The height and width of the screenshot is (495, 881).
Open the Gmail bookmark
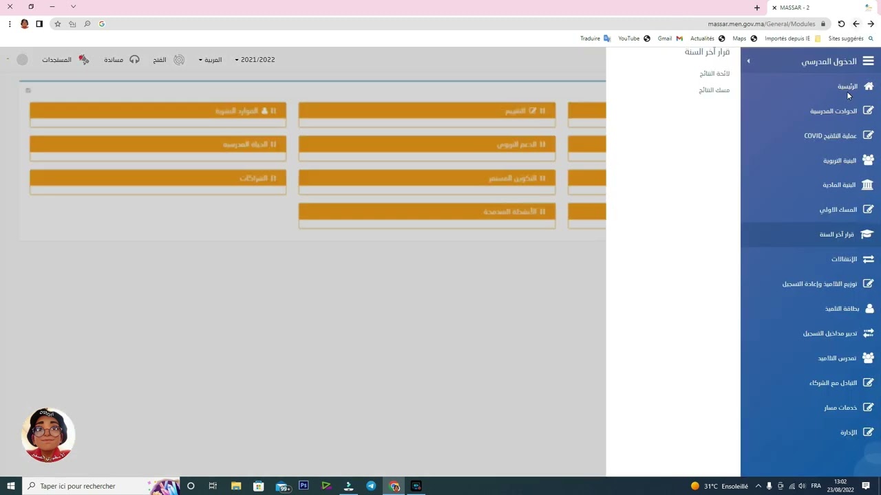tap(670, 38)
